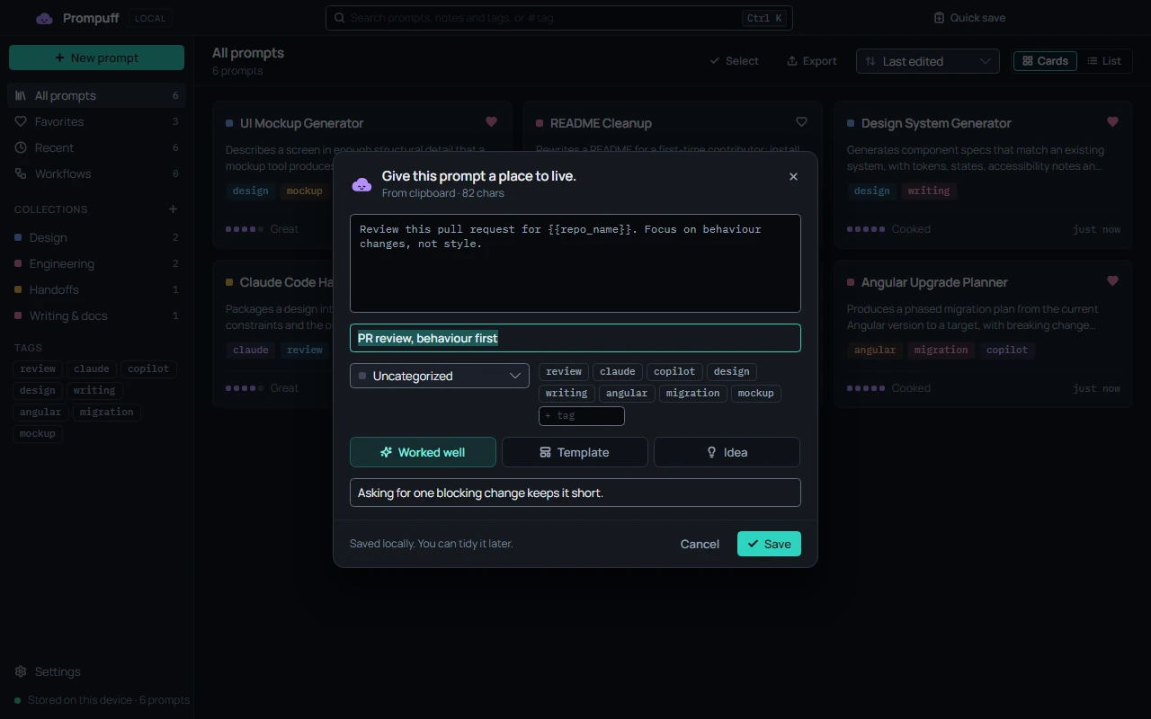Open the Design collection
1151x719 pixels.
tap(96, 237)
